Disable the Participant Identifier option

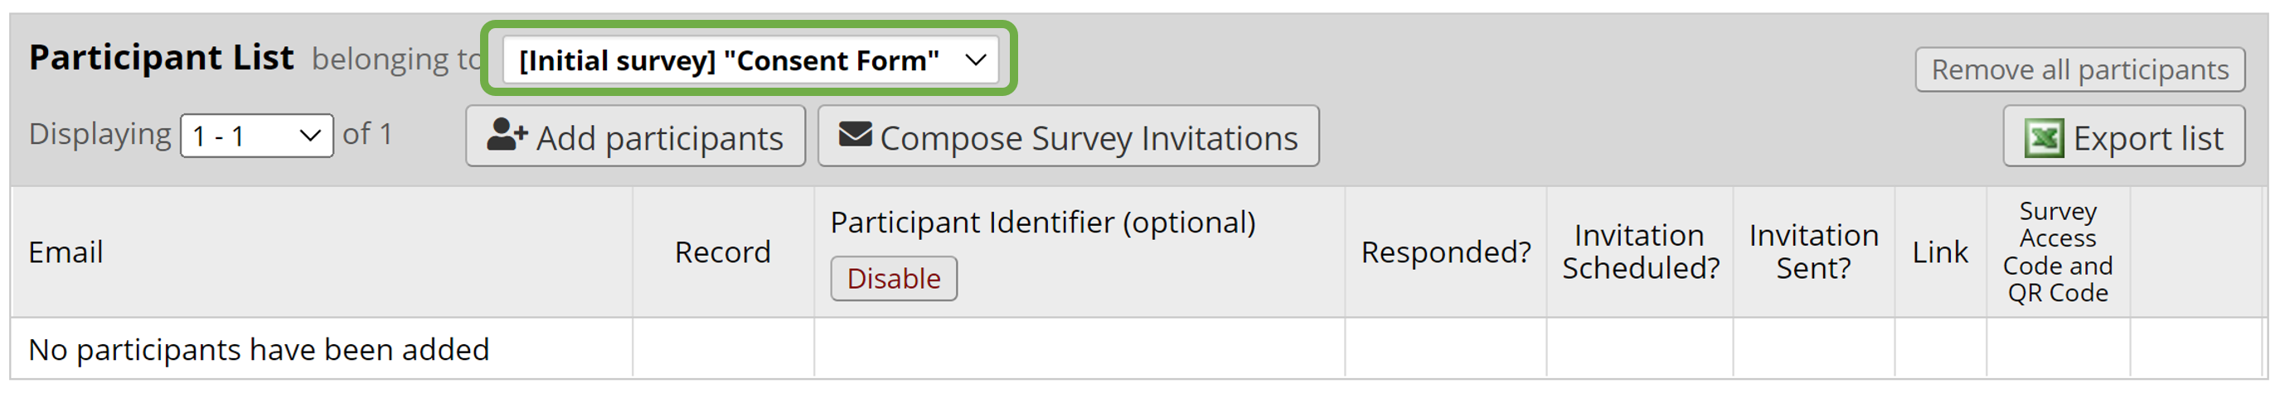tap(893, 279)
